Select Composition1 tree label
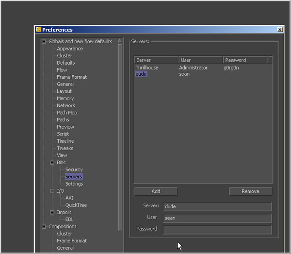The height and width of the screenshot is (254, 291). (63, 226)
